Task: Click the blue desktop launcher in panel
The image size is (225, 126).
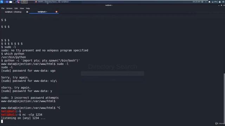Action: [x=7, y=2]
